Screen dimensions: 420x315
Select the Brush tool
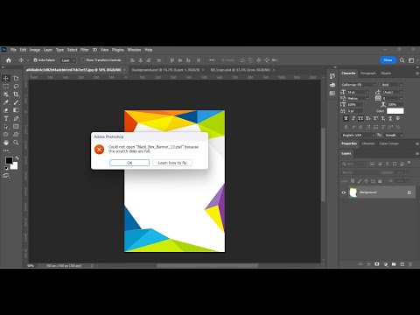(x=16, y=102)
